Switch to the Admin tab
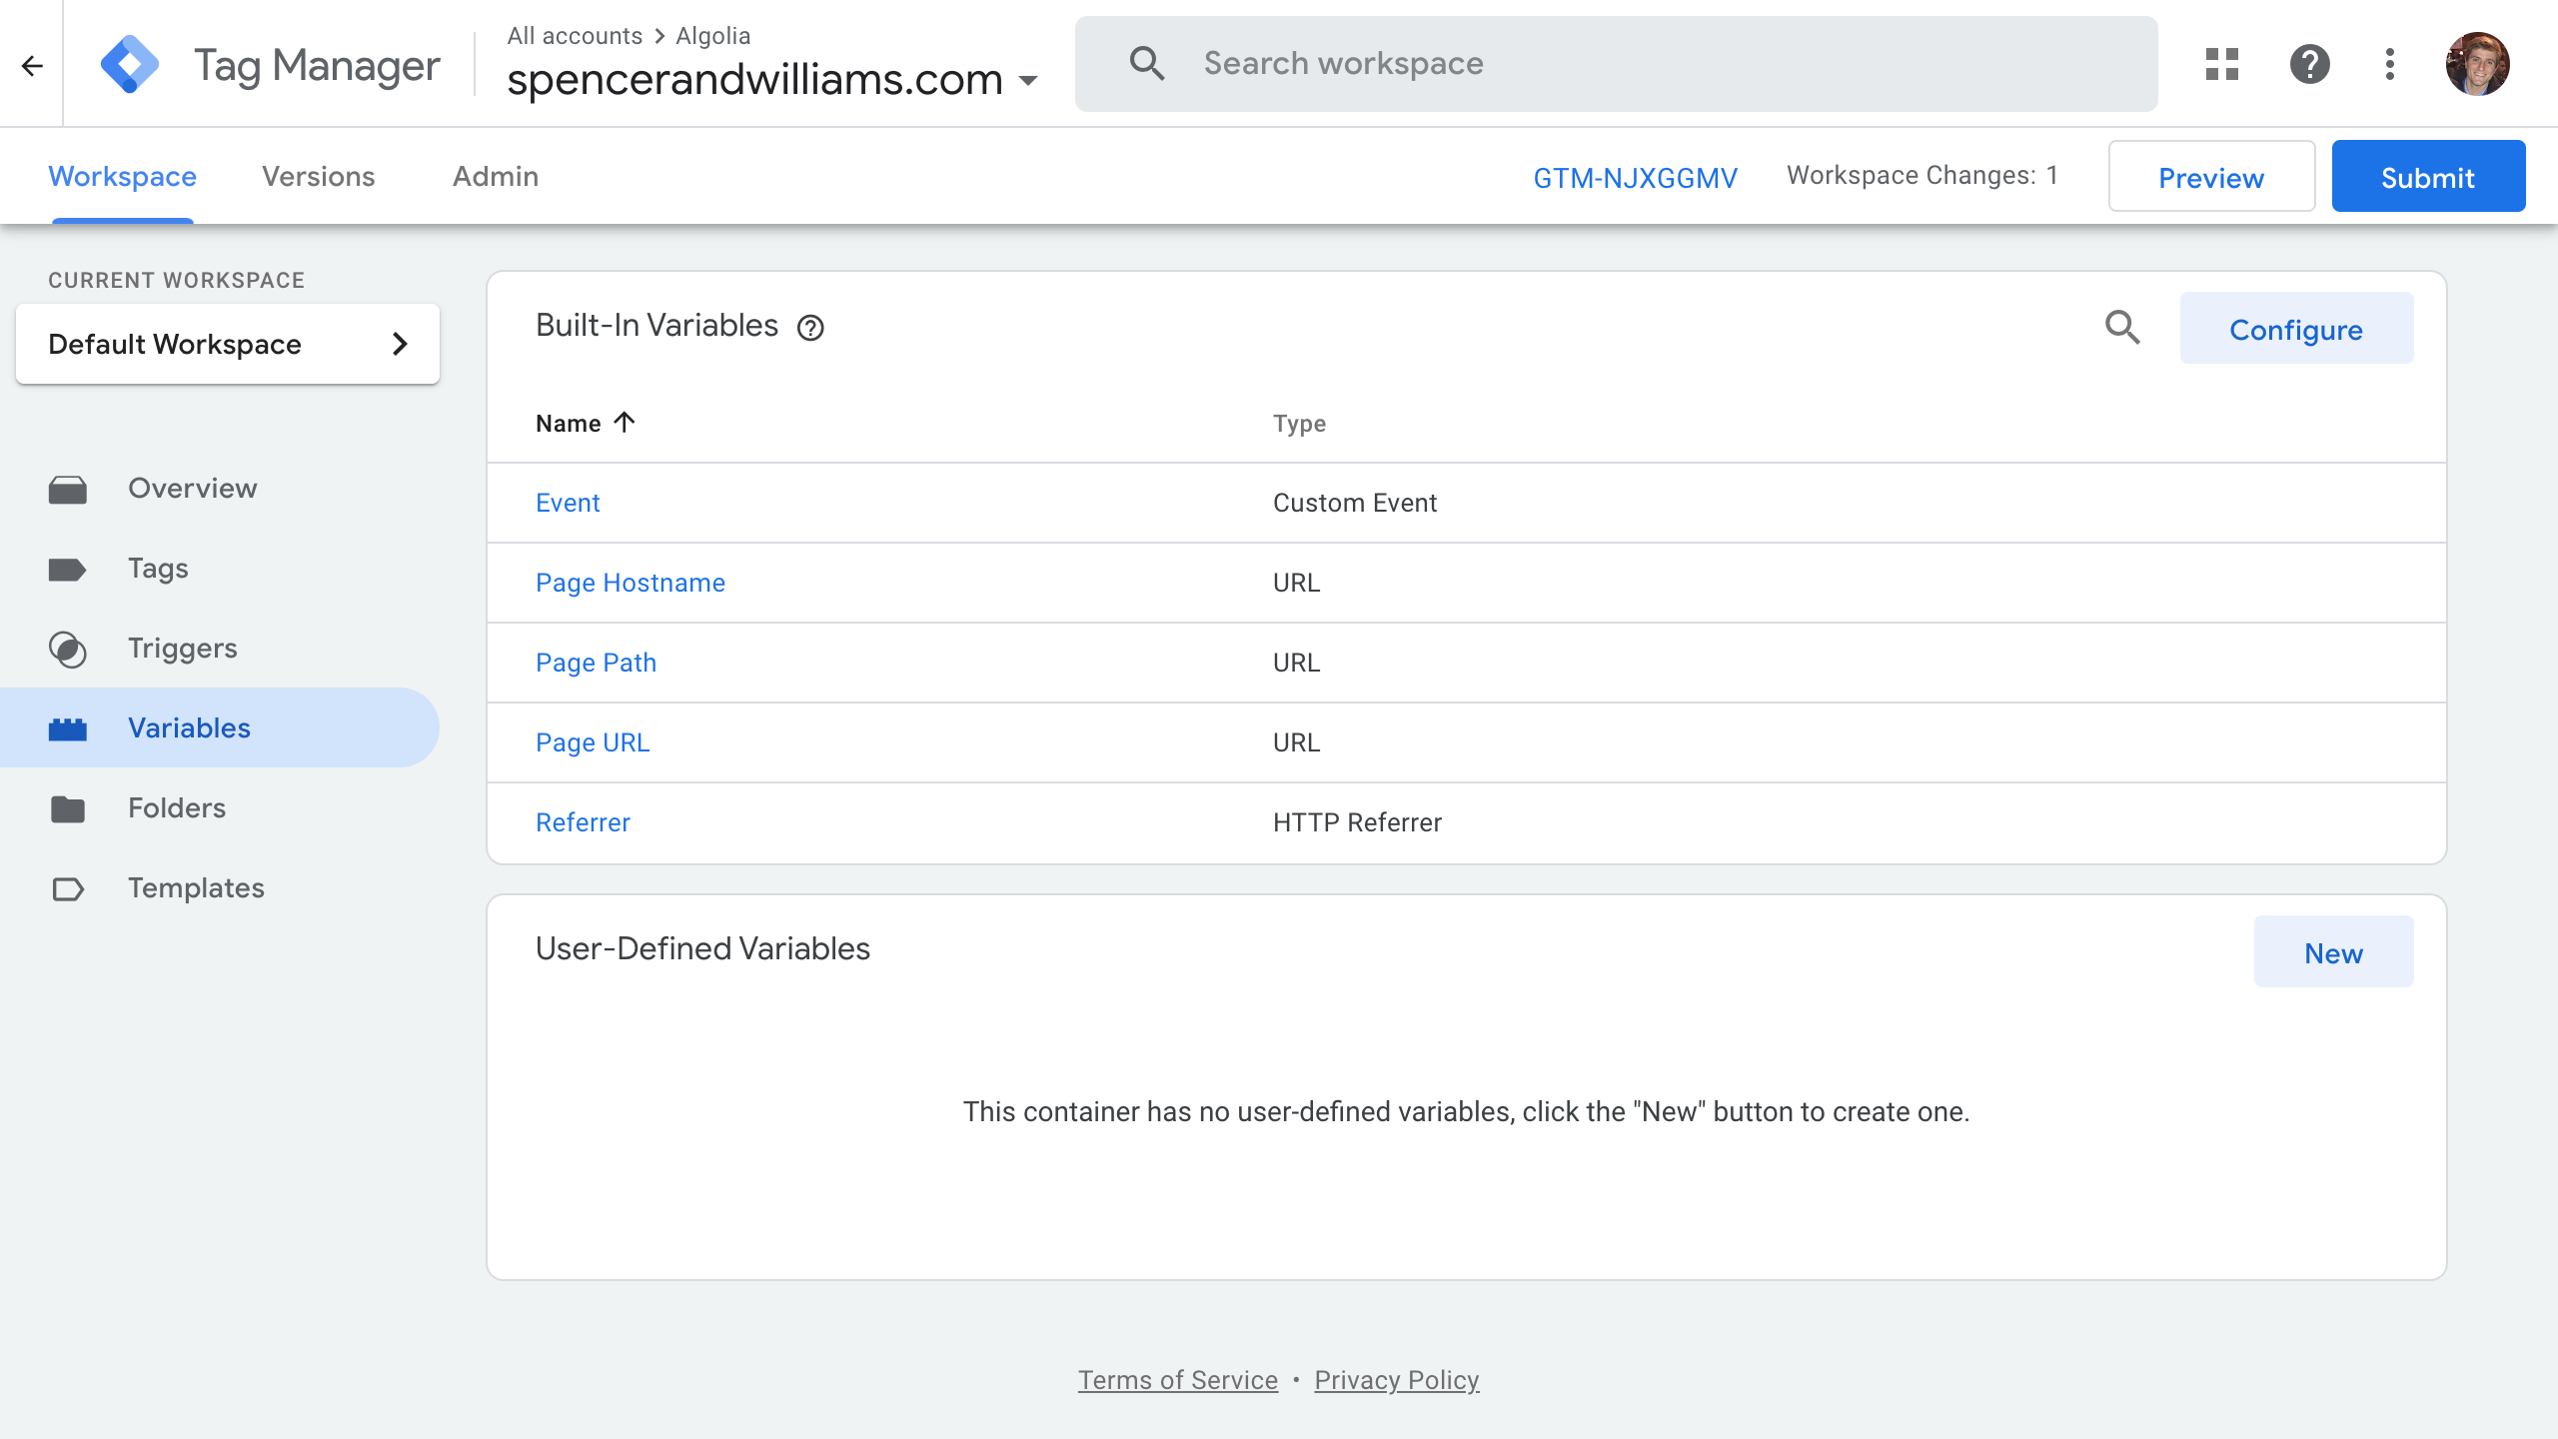2558x1439 pixels. pyautogui.click(x=494, y=176)
